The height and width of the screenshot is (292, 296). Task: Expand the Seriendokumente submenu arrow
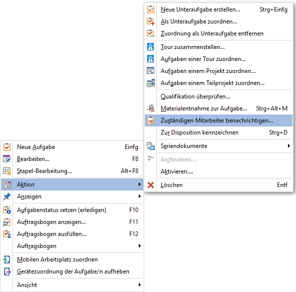289,146
